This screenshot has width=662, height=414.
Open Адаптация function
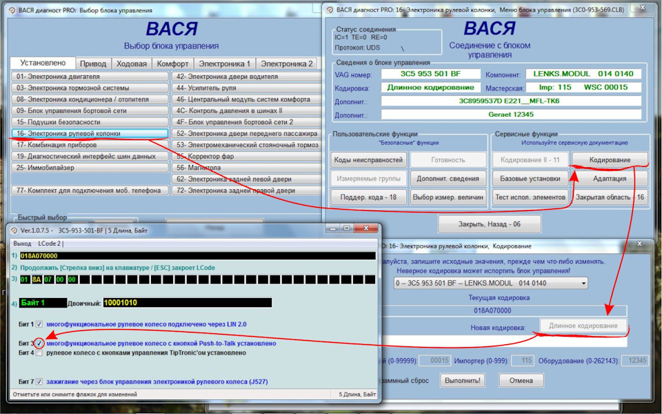pyautogui.click(x=610, y=179)
